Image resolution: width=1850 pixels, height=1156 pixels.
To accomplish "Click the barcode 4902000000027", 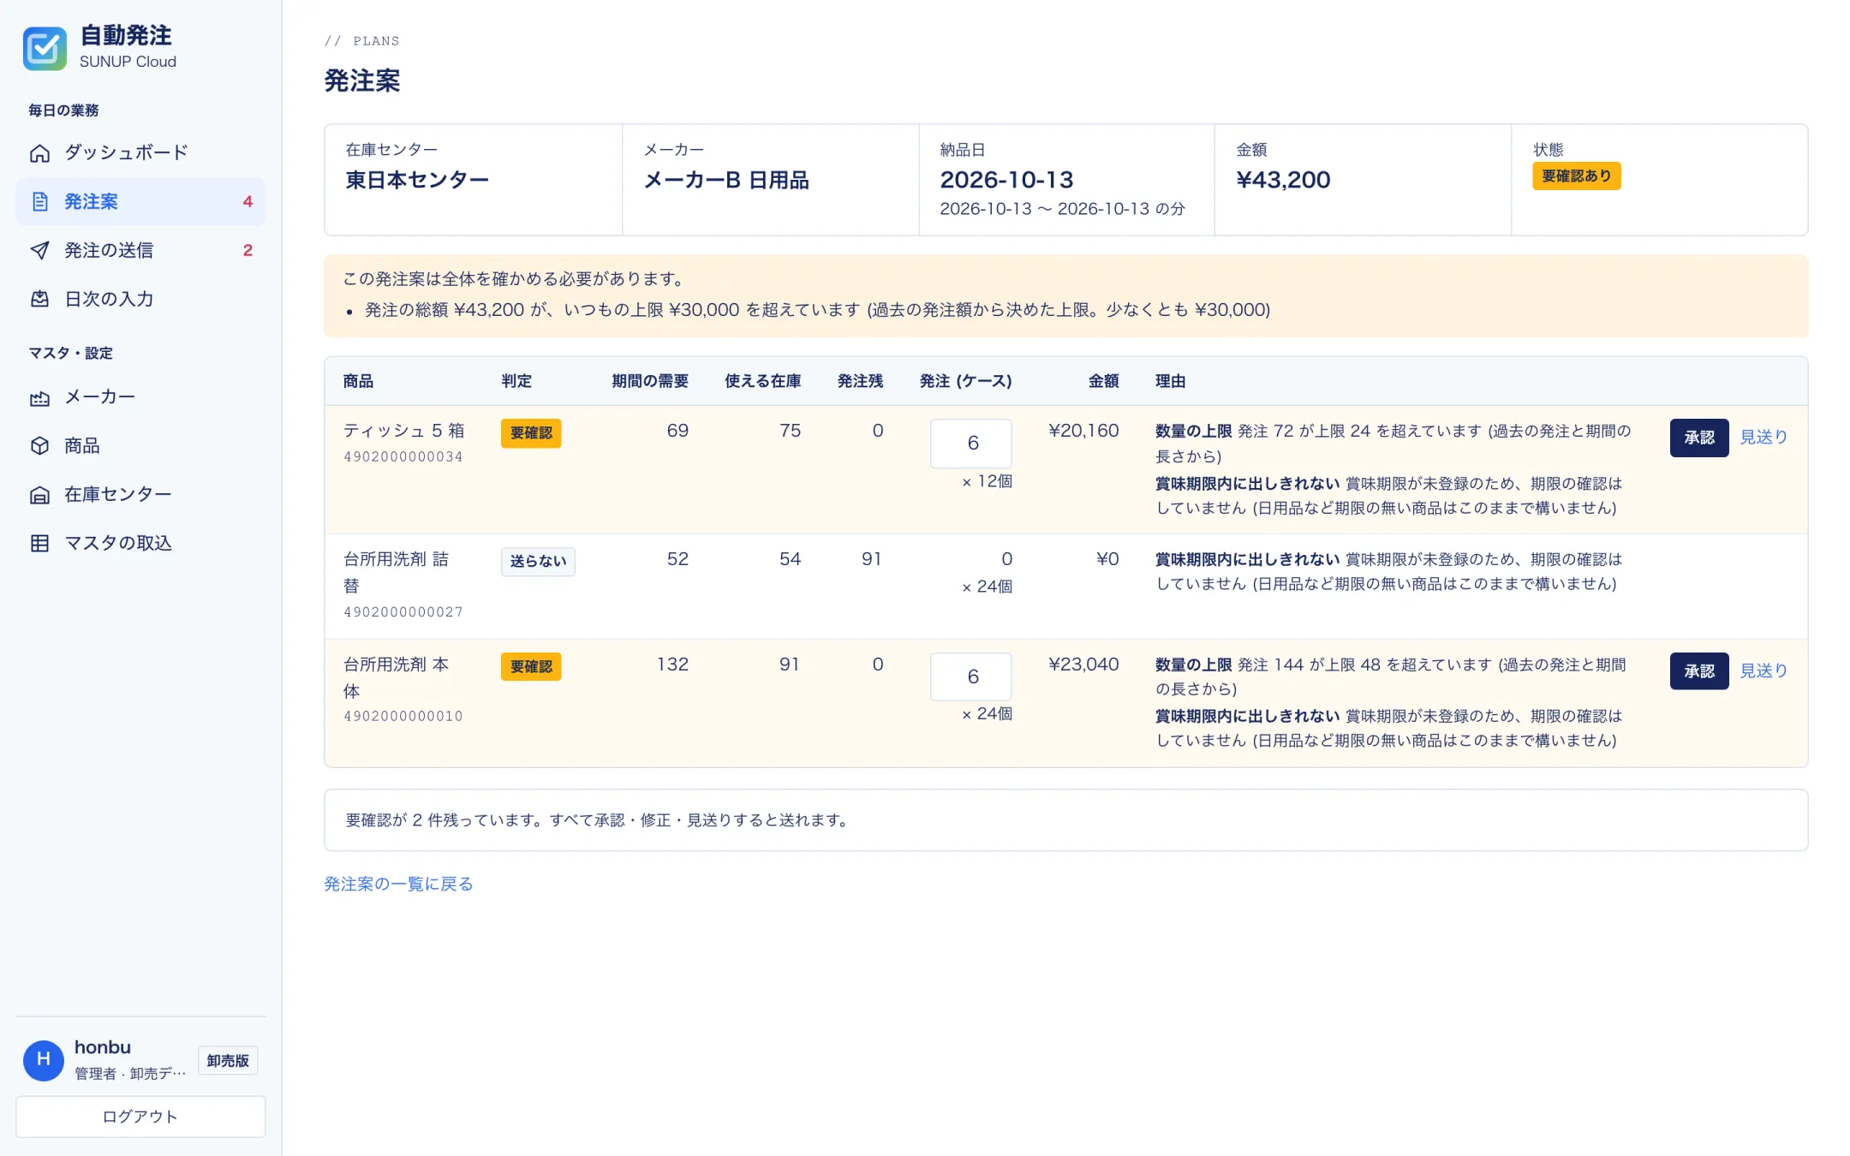I will 403,612.
